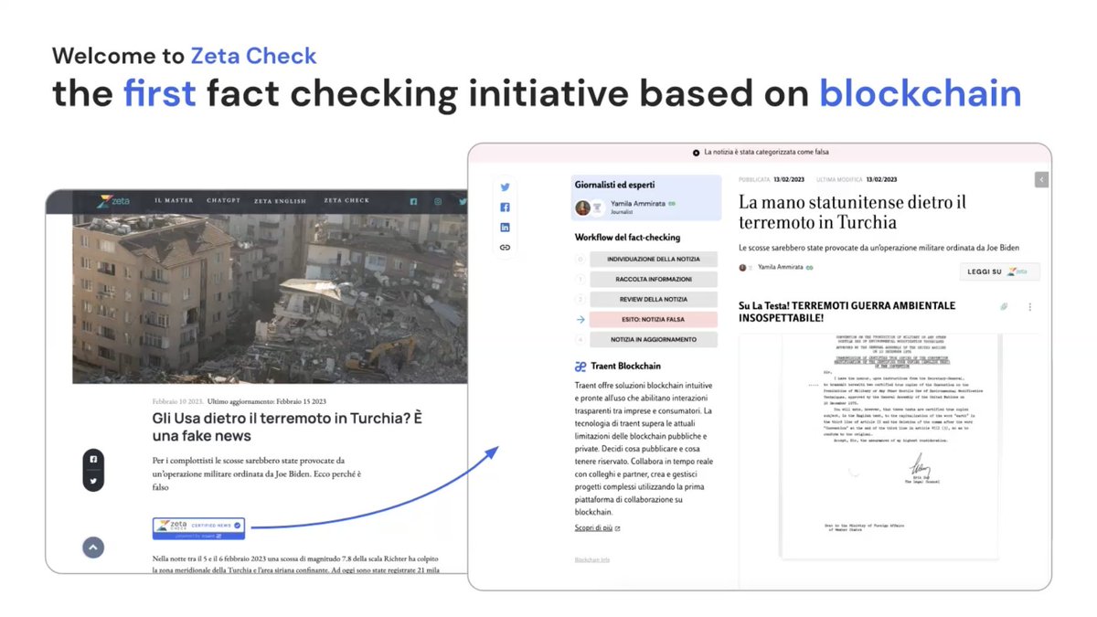This screenshot has height=617, width=1097.
Task: Open the ZETA ENGLISH menu item
Action: (x=281, y=201)
